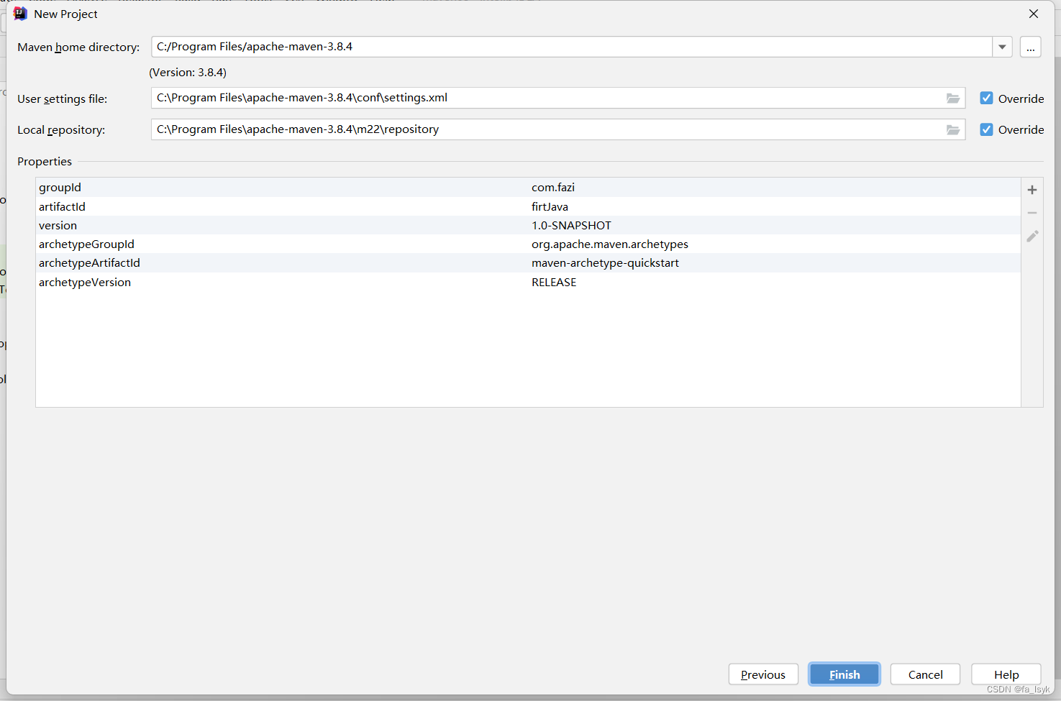Click the Maven home directory input field
The height and width of the screenshot is (701, 1061).
click(x=504, y=47)
